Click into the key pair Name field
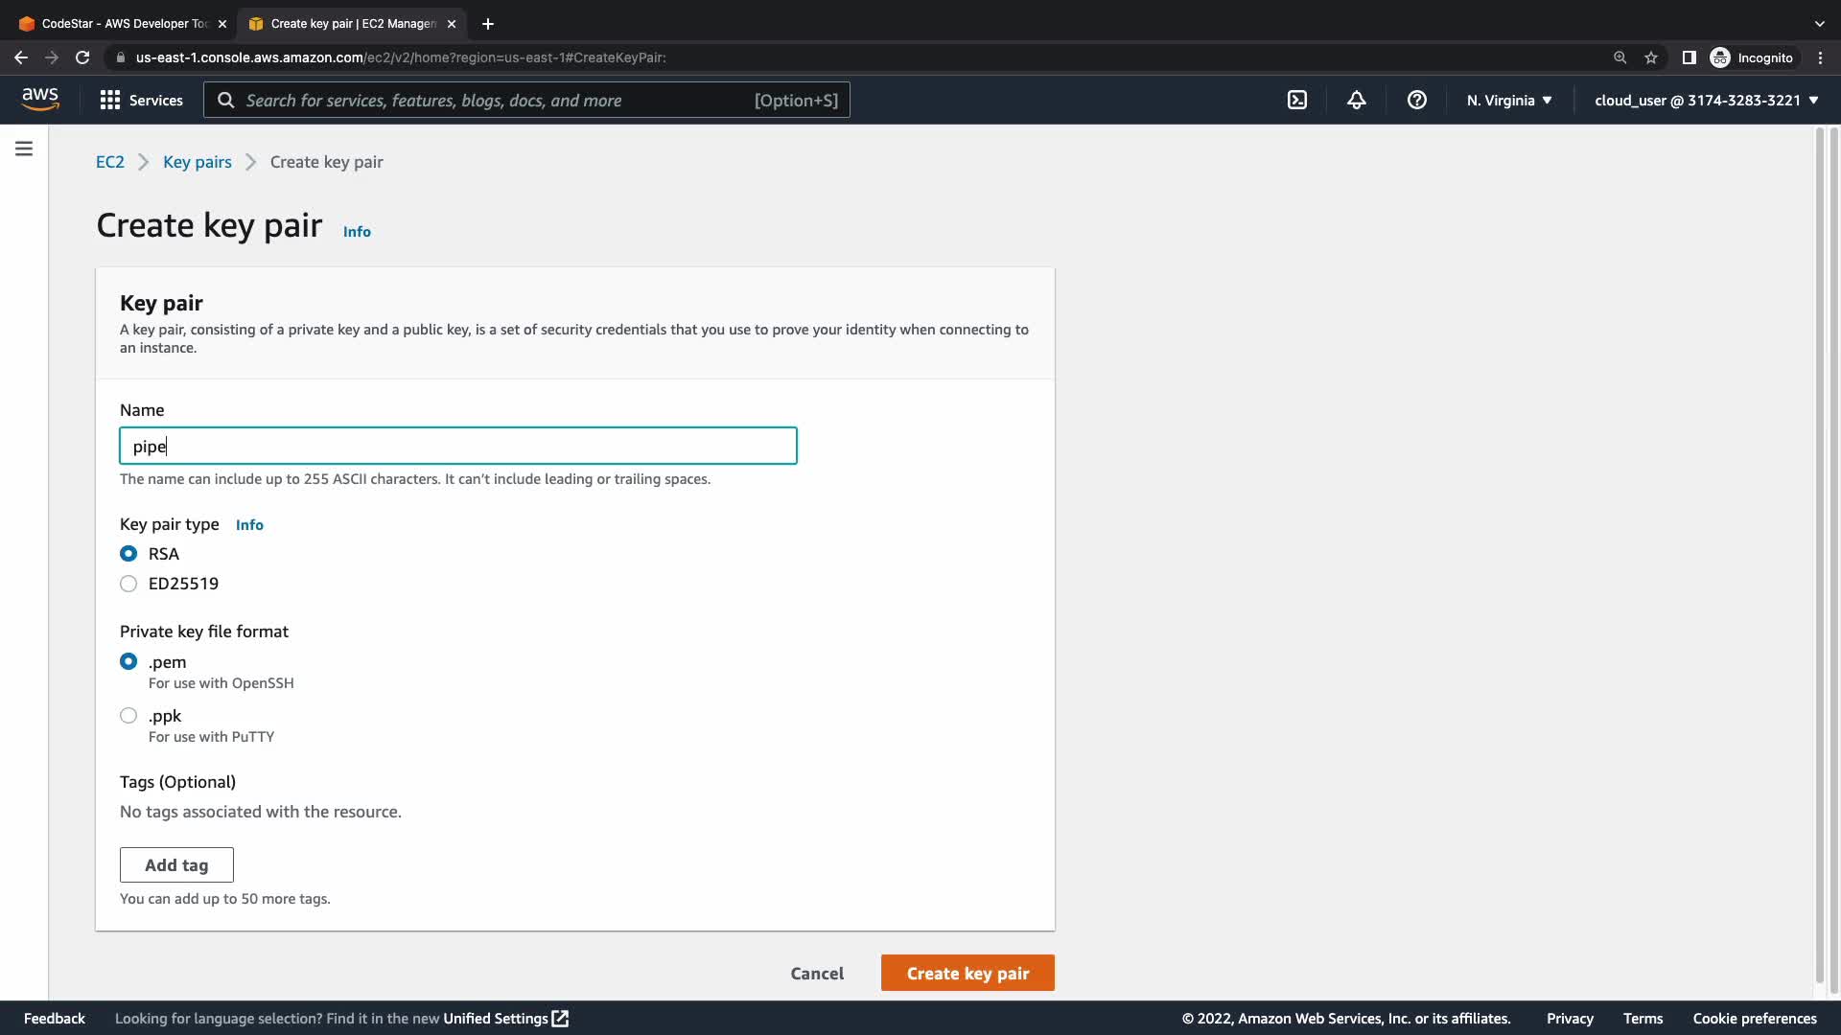The width and height of the screenshot is (1841, 1035). point(457,446)
